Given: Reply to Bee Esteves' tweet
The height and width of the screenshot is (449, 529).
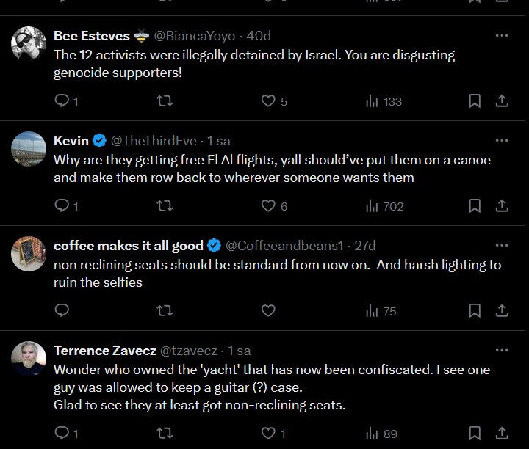Looking at the screenshot, I should pyautogui.click(x=62, y=101).
